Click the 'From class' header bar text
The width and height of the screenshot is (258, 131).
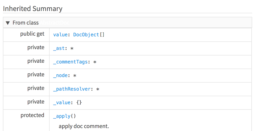[26, 23]
